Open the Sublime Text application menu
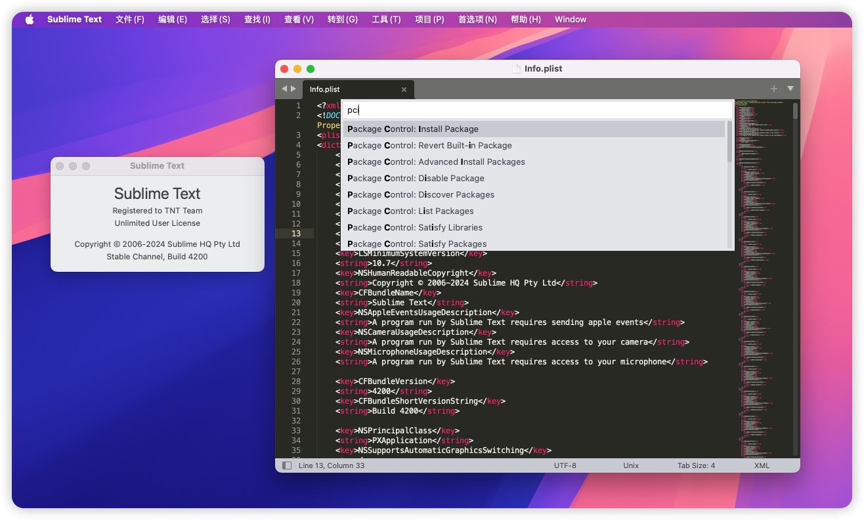864x520 pixels. pyautogui.click(x=74, y=19)
